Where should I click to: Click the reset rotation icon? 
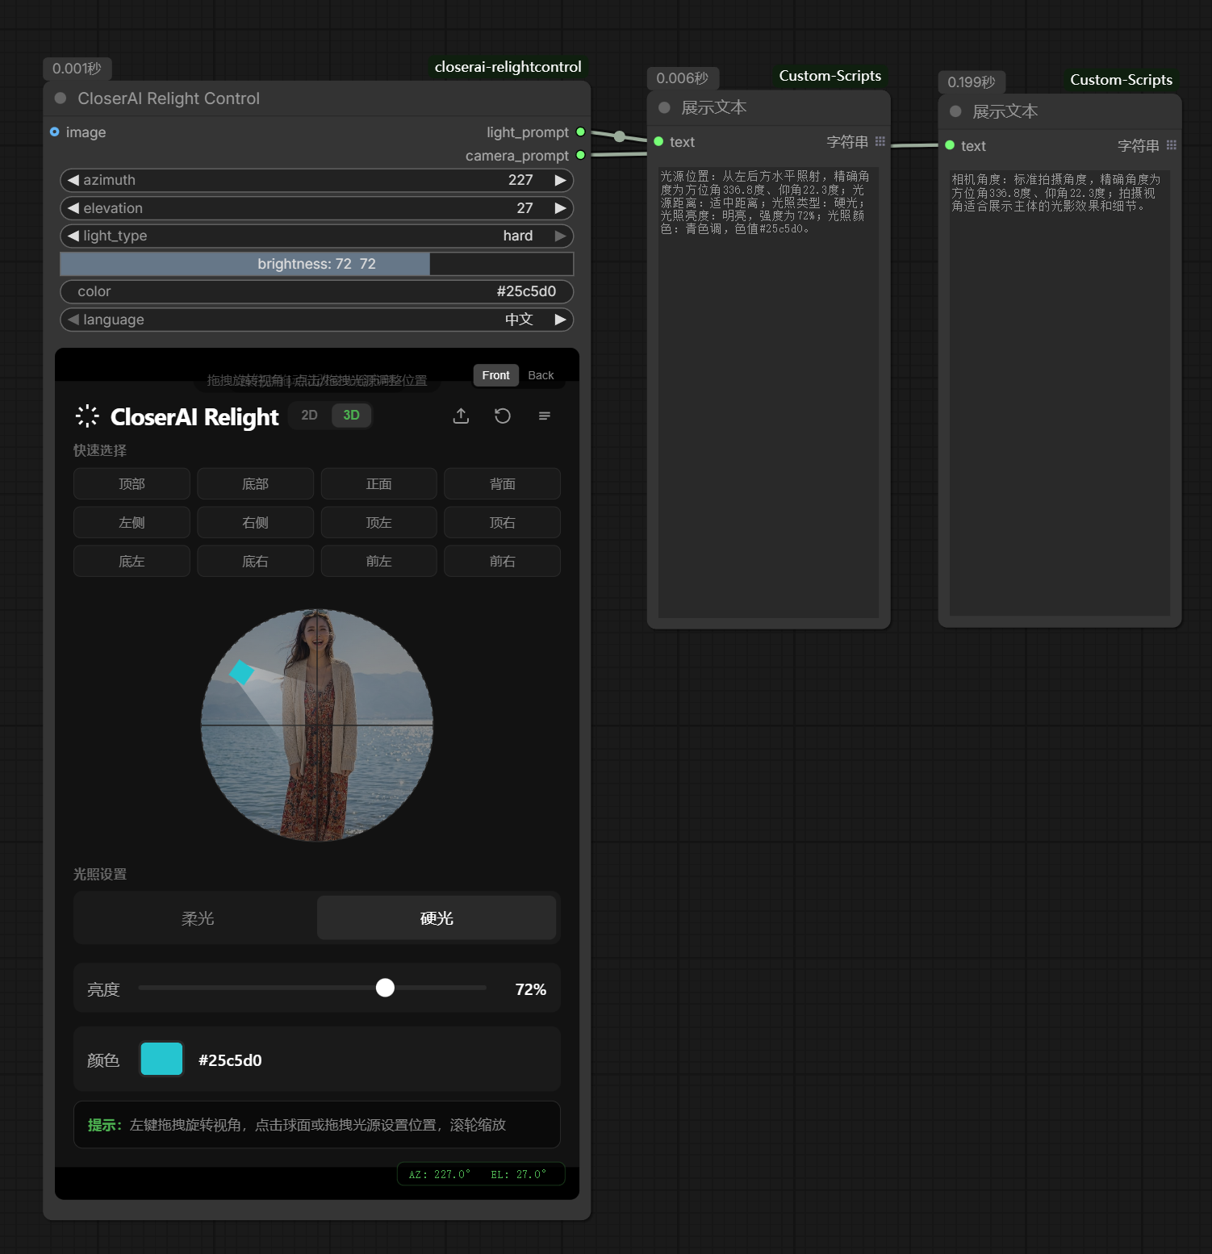[x=503, y=416]
